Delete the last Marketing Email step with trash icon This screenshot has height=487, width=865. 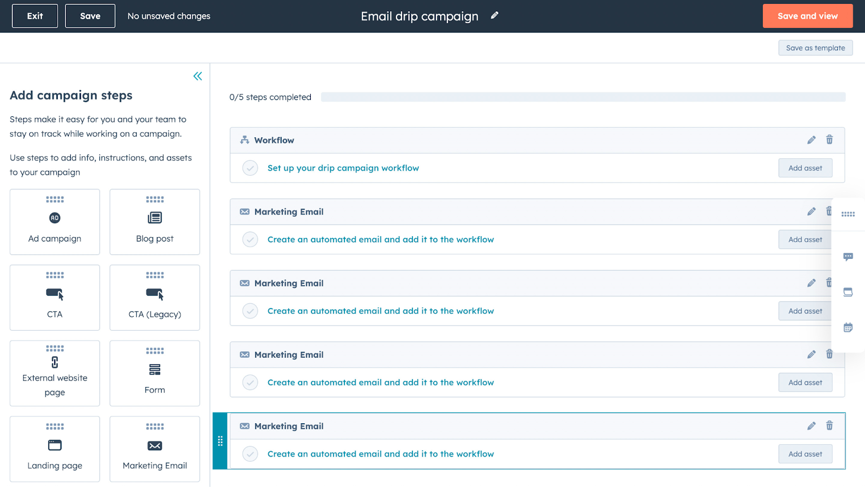(829, 426)
